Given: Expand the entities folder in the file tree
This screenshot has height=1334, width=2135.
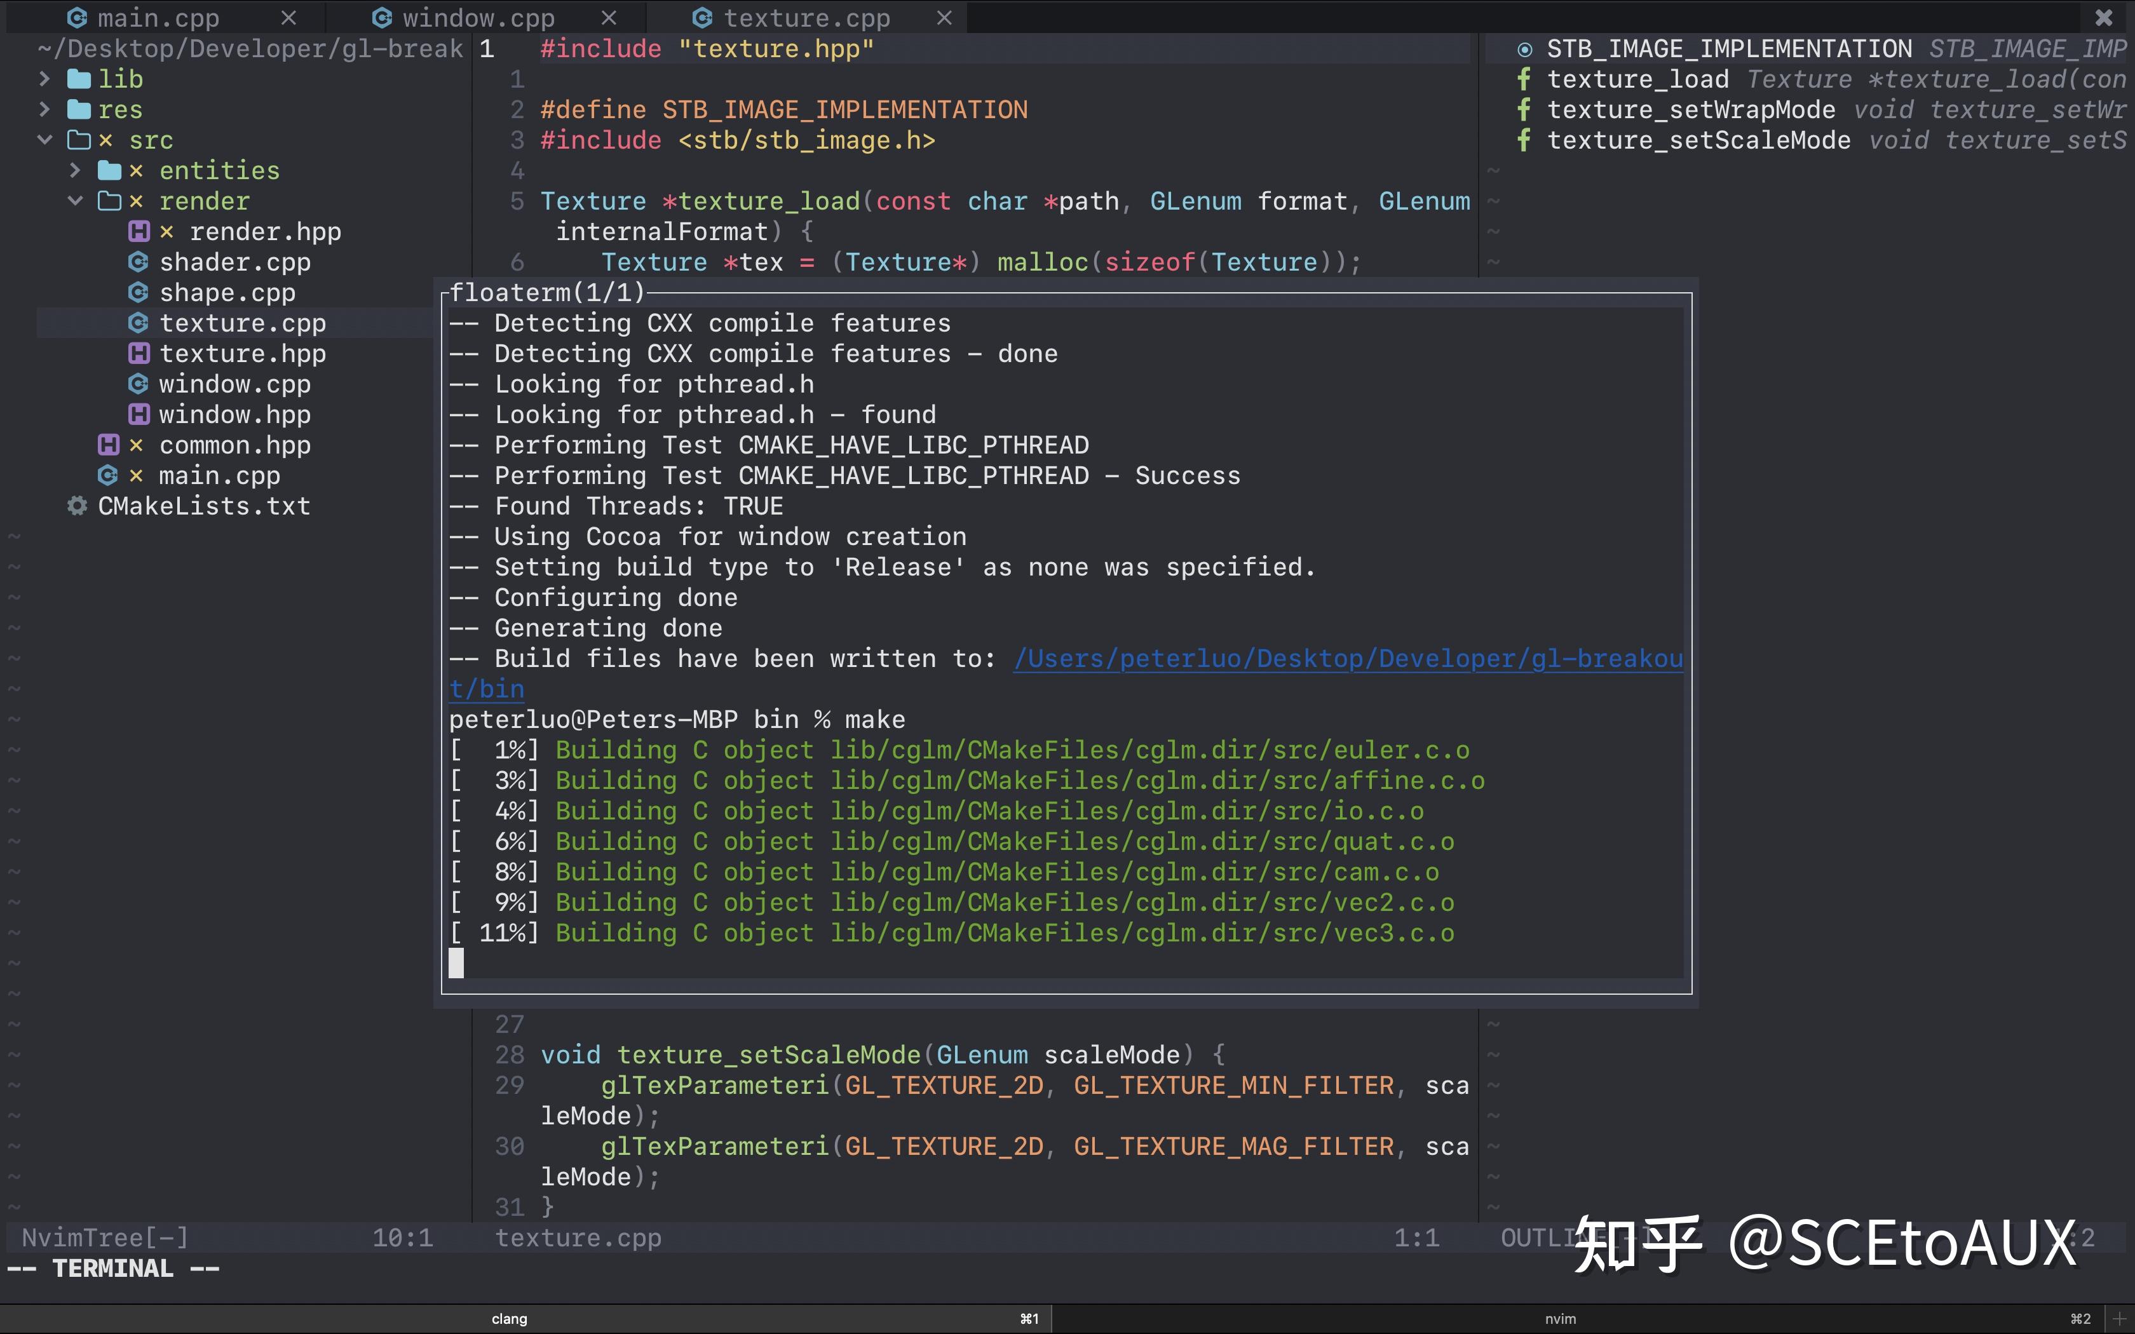Looking at the screenshot, I should (x=75, y=170).
